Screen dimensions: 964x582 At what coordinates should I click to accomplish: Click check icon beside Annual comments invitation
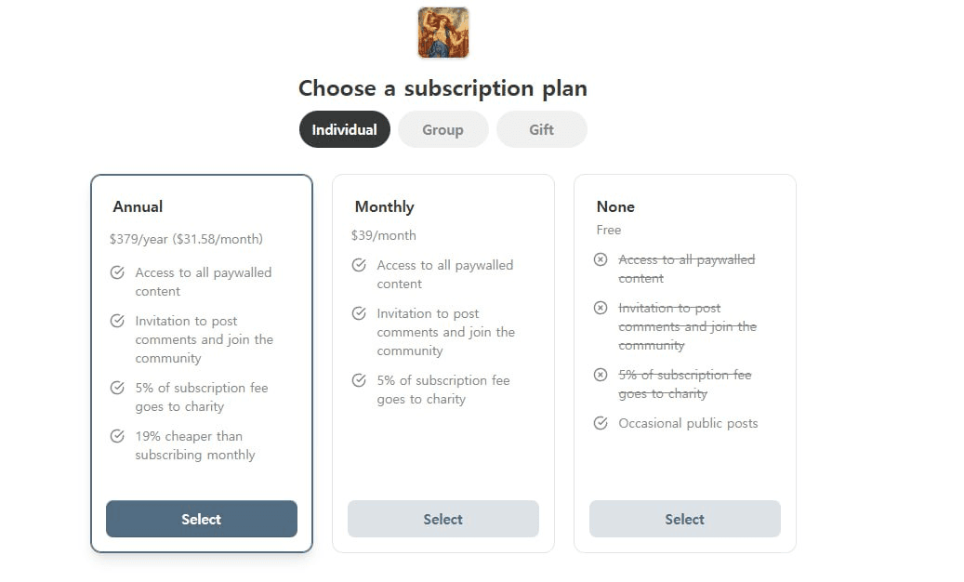click(x=117, y=321)
